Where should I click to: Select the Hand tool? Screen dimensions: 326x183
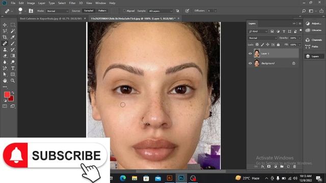tap(5, 80)
